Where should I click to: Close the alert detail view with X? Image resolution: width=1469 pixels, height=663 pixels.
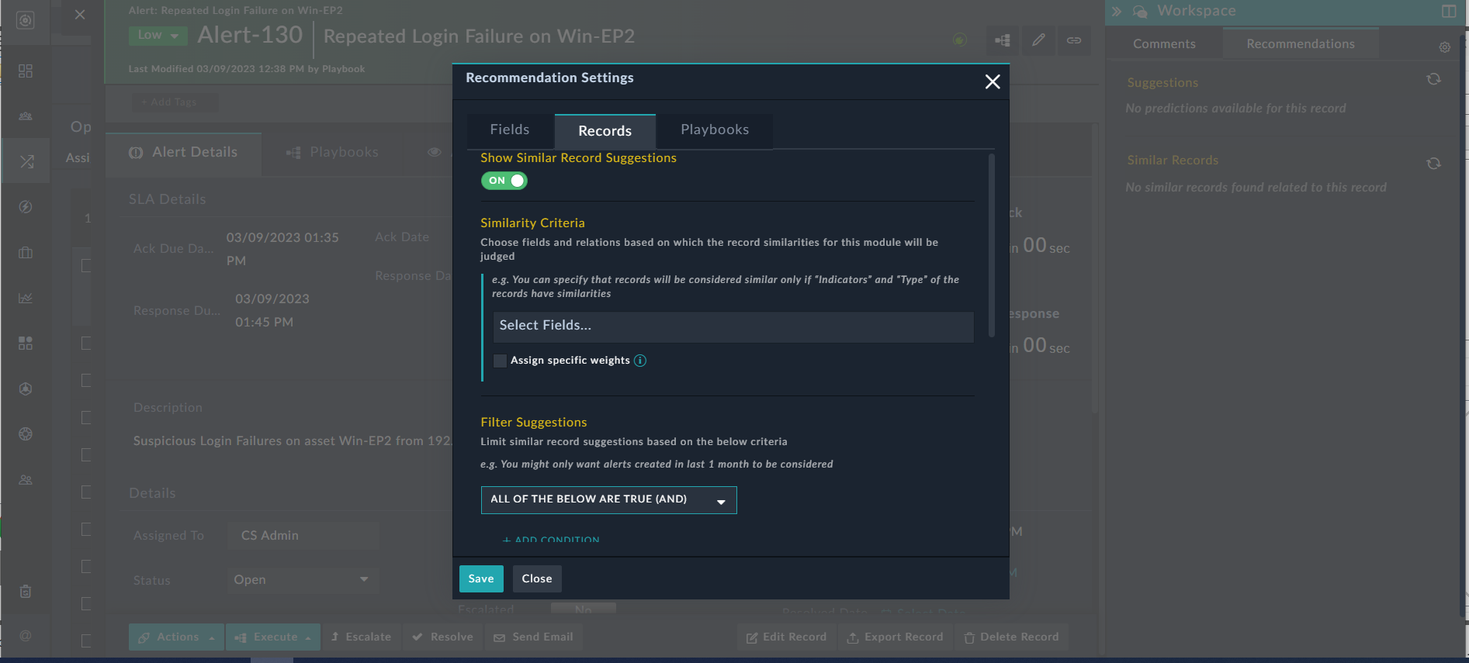pyautogui.click(x=80, y=15)
